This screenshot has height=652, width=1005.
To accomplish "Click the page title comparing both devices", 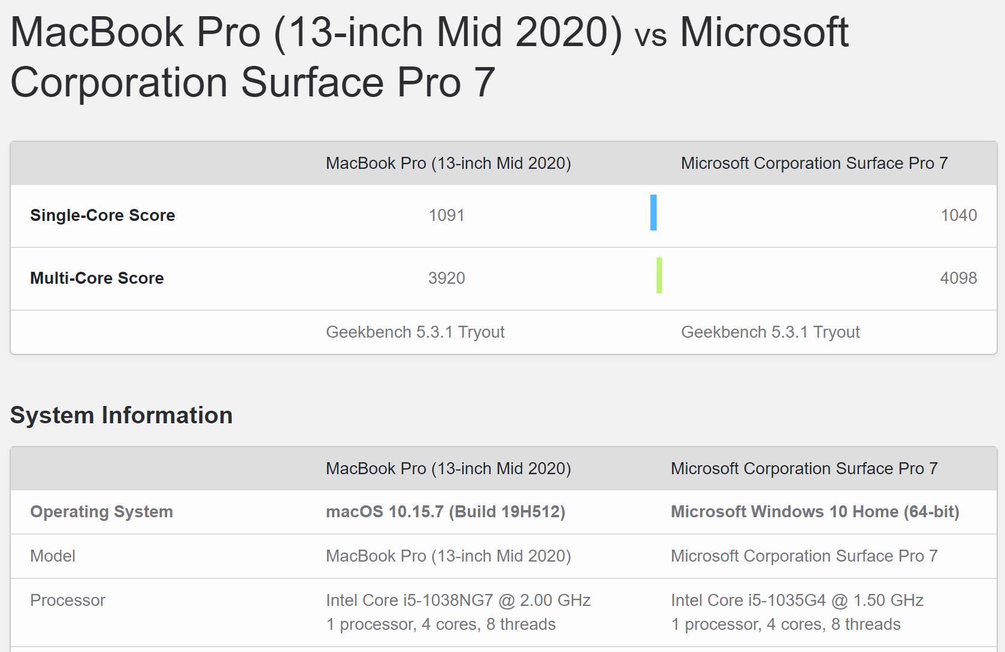I will [429, 57].
